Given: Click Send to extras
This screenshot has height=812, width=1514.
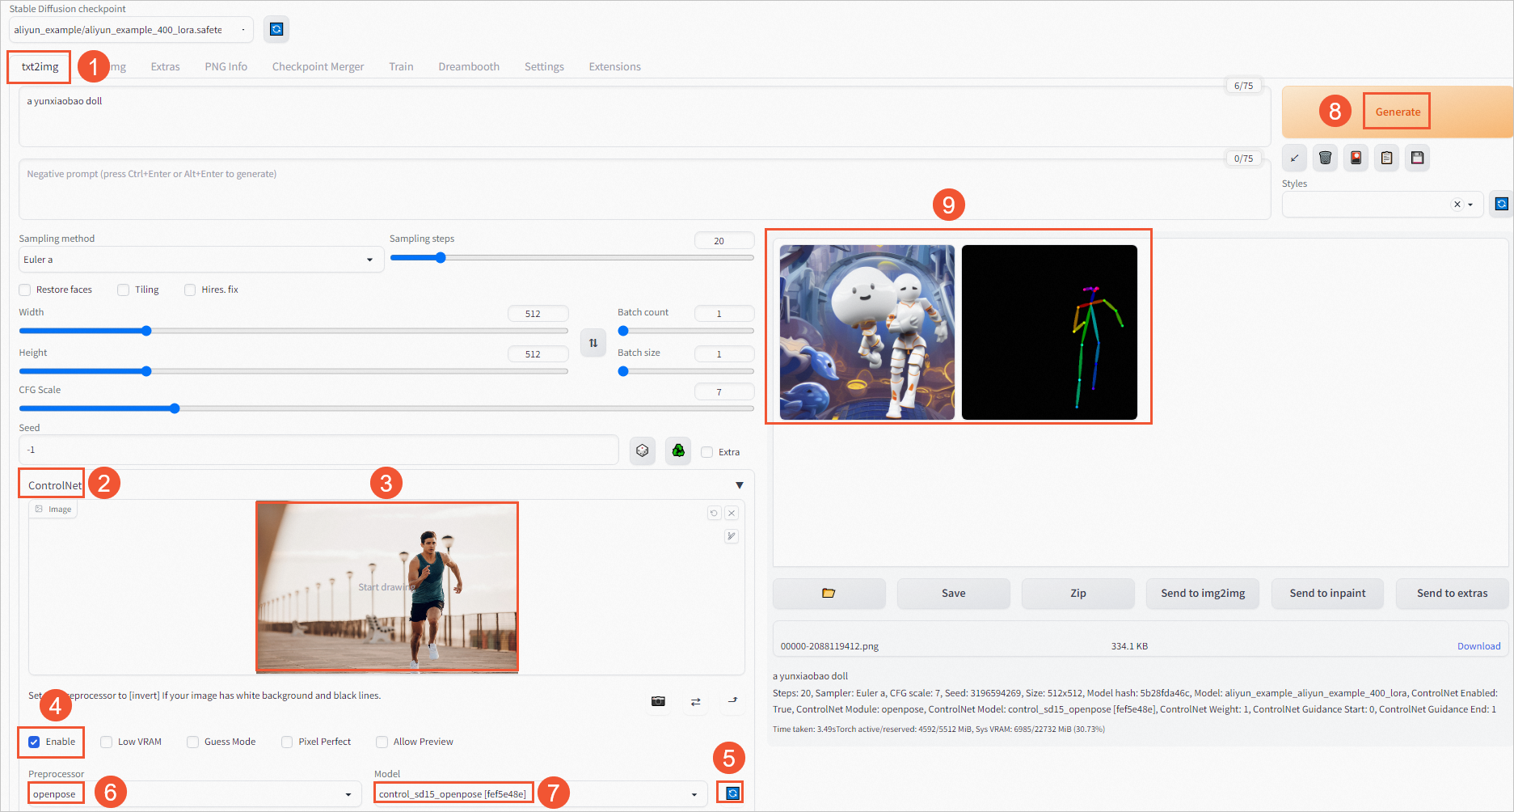Looking at the screenshot, I should pos(1452,593).
